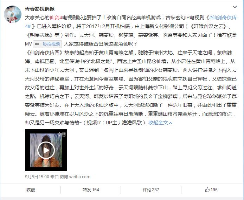Open comments via 评论 237
This screenshot has width=244, height=200.
[x=151, y=190]
